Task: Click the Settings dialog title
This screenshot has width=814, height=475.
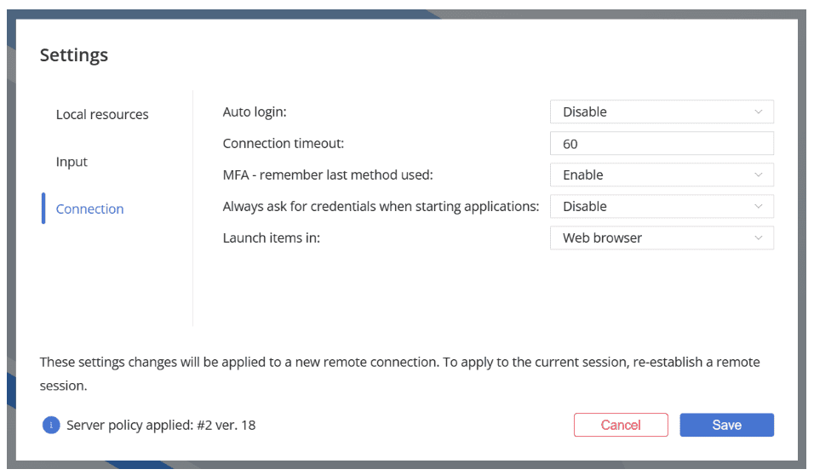Action: 74,56
